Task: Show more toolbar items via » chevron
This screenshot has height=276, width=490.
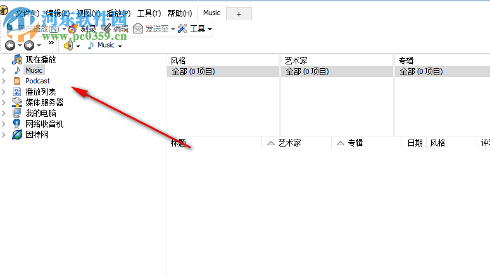Action: 51,43
